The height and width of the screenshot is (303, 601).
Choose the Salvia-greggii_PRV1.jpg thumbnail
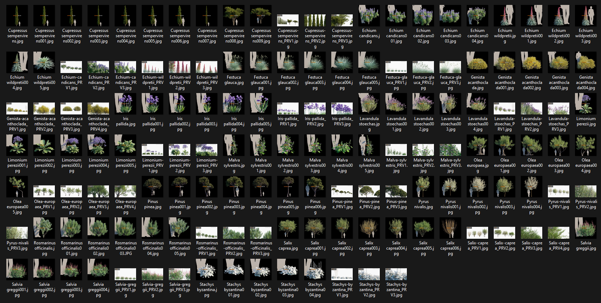tap(126, 274)
